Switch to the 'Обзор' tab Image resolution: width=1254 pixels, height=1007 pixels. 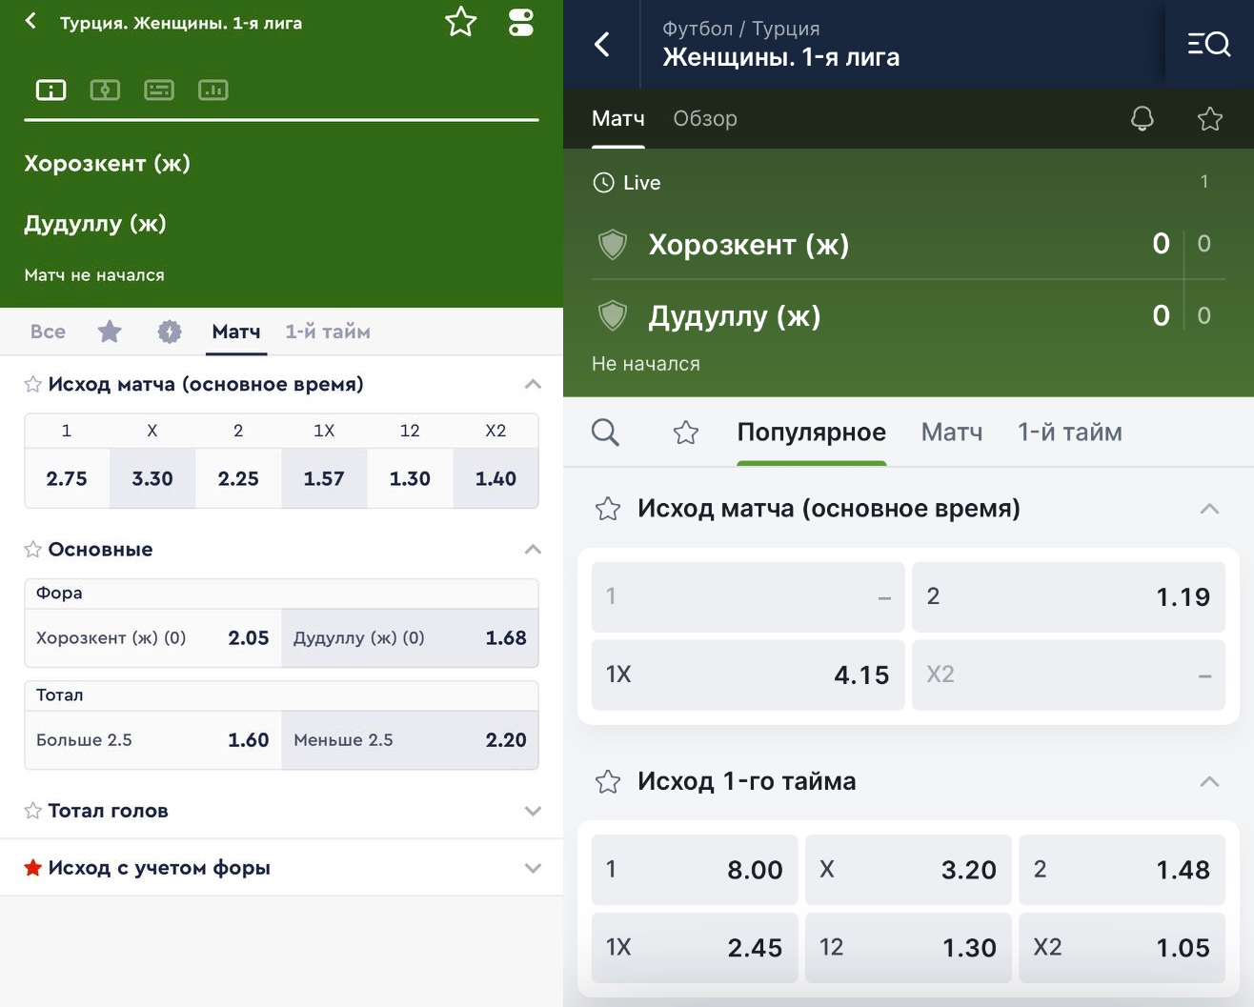(705, 119)
